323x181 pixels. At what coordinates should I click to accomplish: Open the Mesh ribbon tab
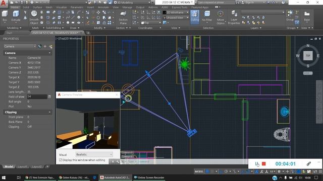[49, 7]
